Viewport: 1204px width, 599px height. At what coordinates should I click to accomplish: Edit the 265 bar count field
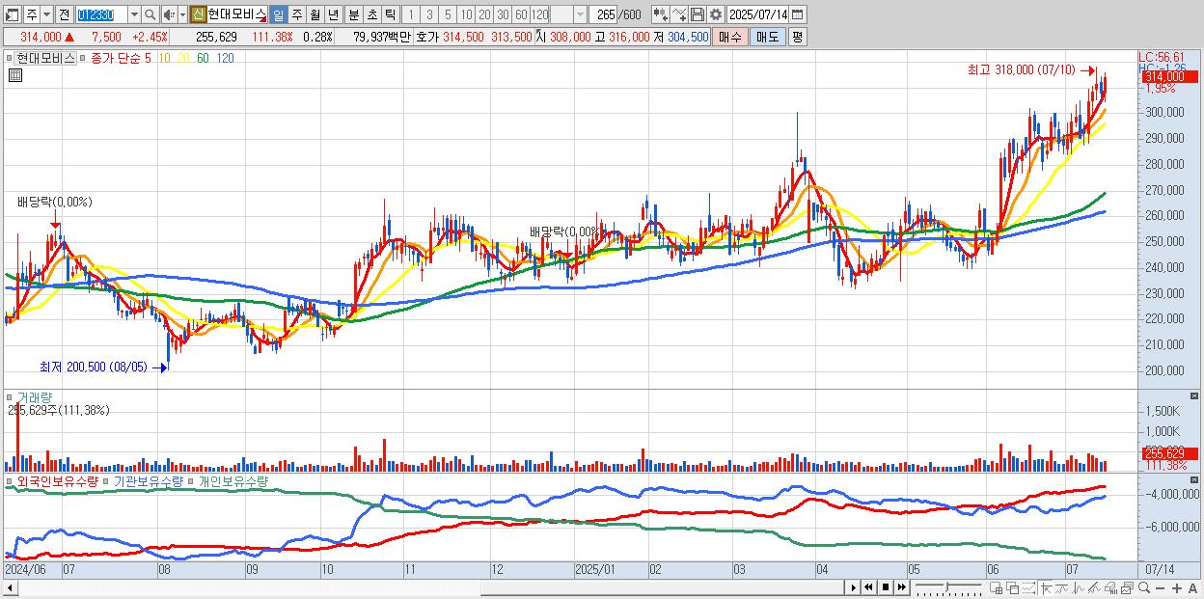point(603,14)
